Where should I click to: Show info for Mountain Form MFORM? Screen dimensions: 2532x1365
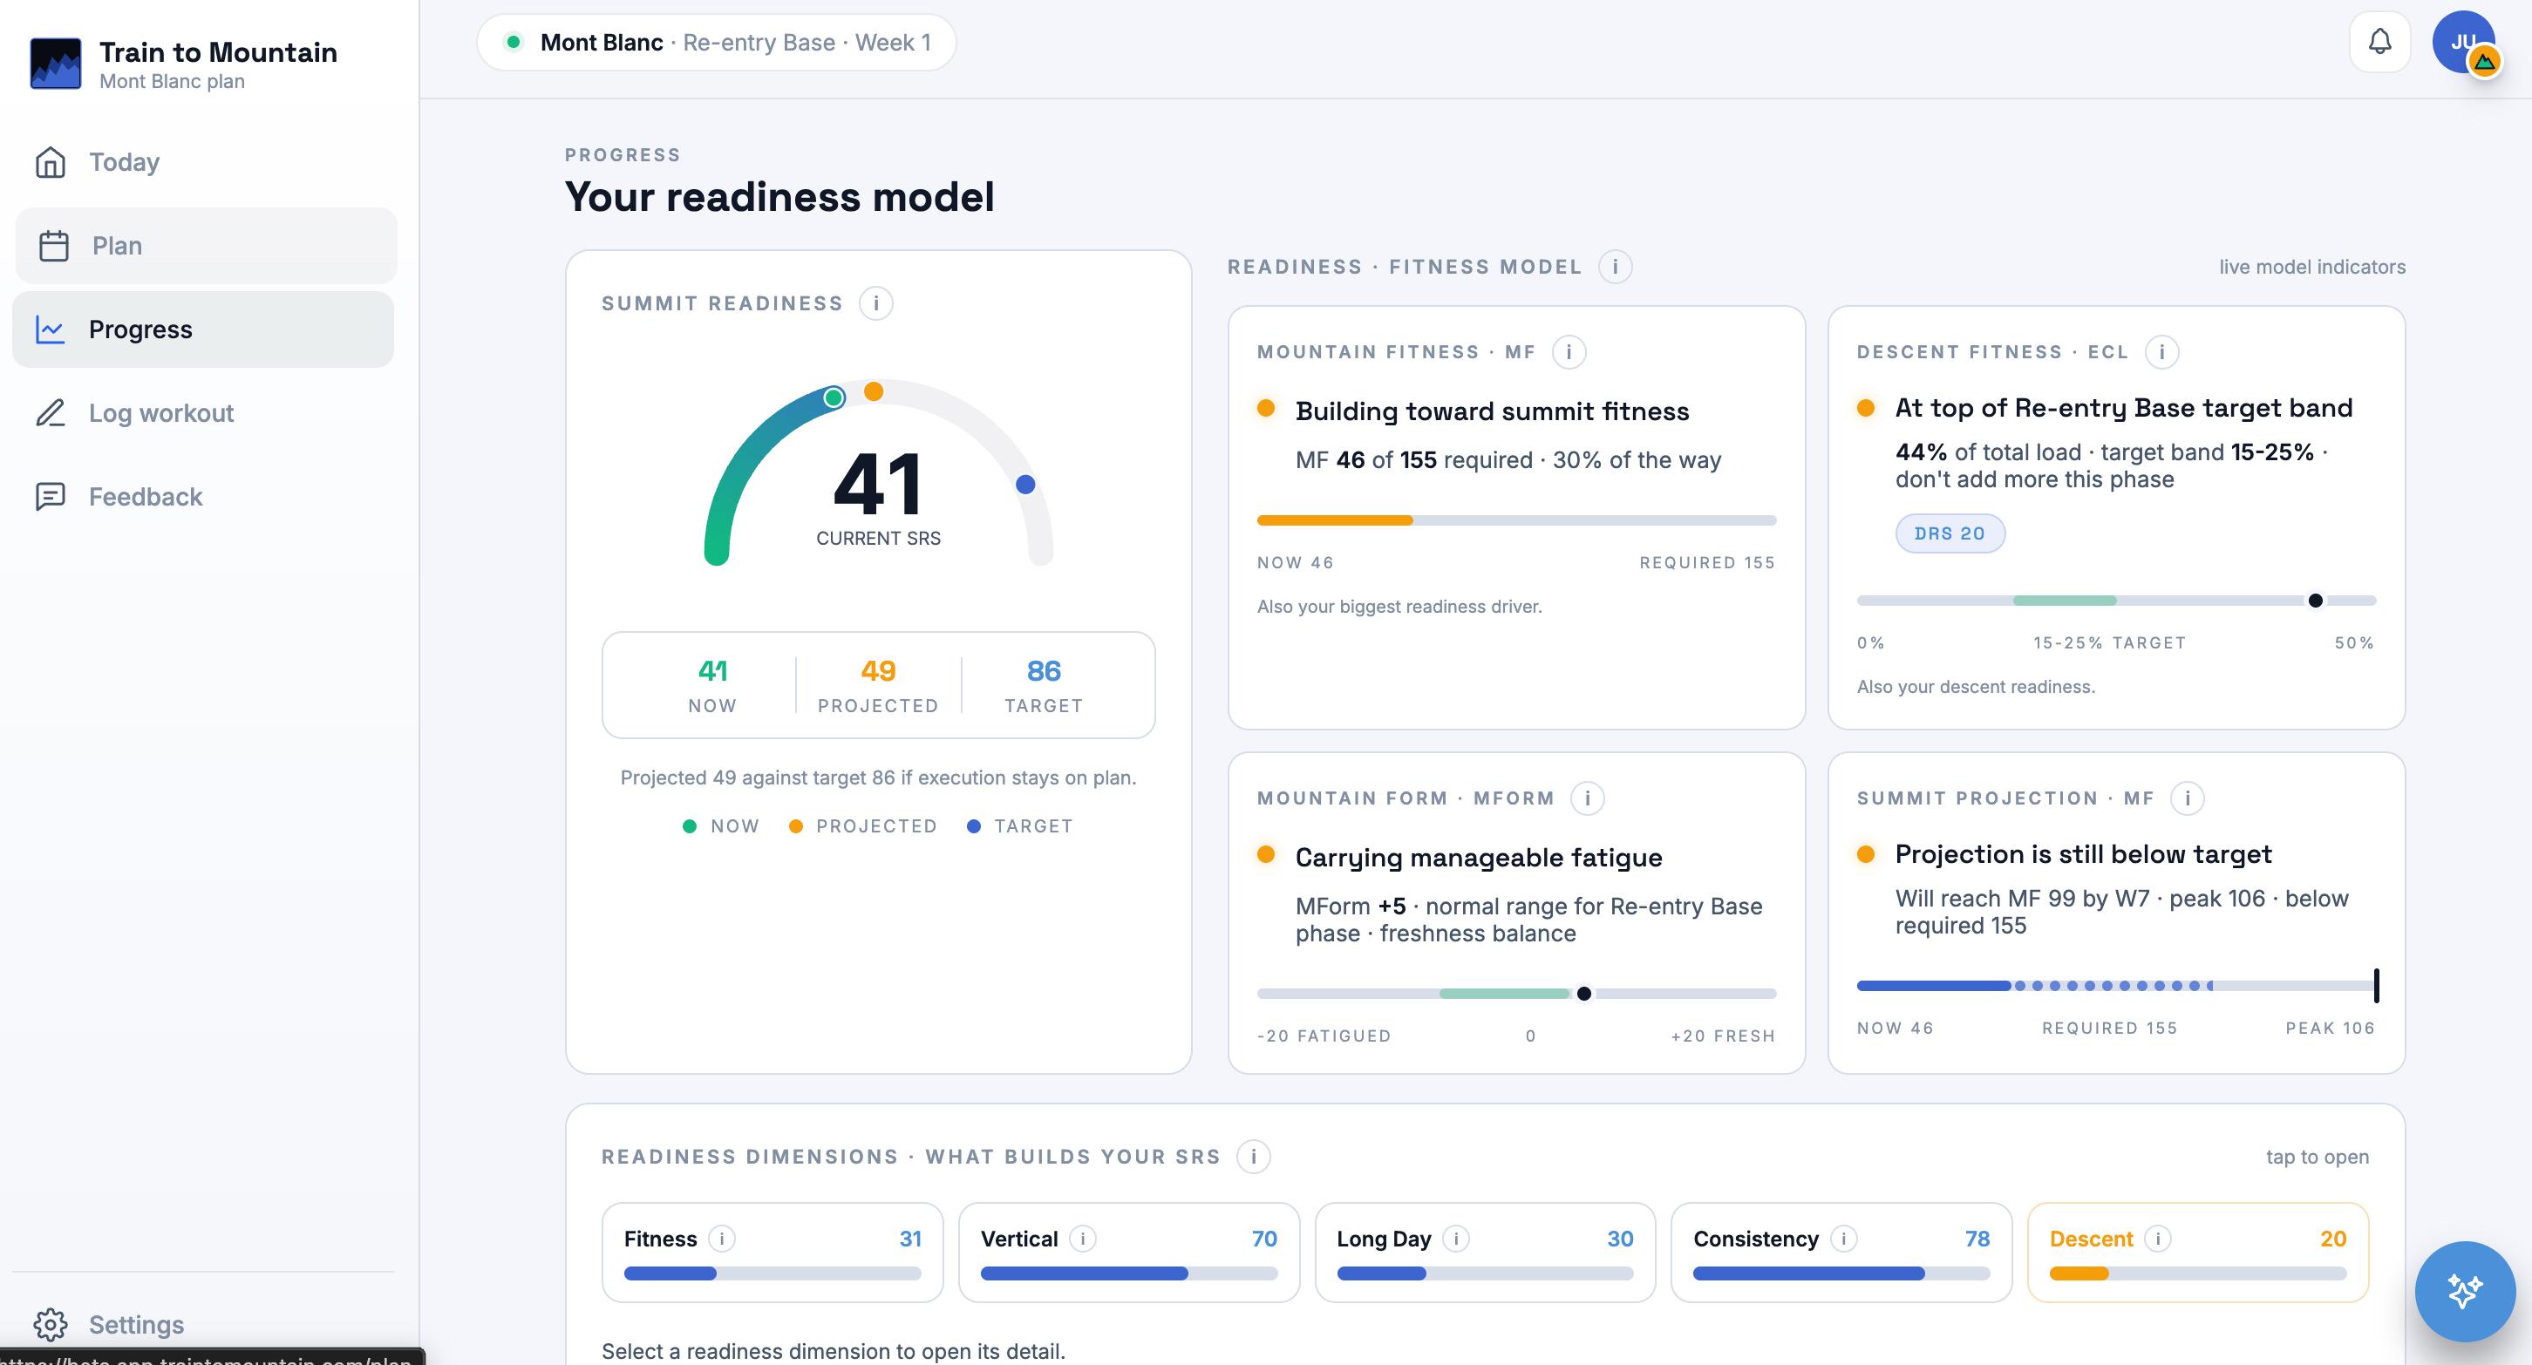(1588, 798)
